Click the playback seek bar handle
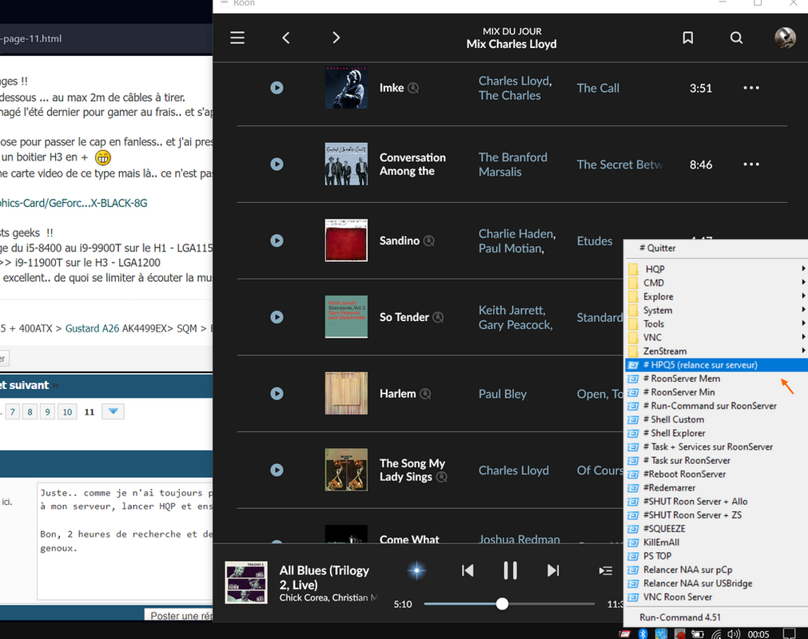The width and height of the screenshot is (808, 639). [502, 604]
